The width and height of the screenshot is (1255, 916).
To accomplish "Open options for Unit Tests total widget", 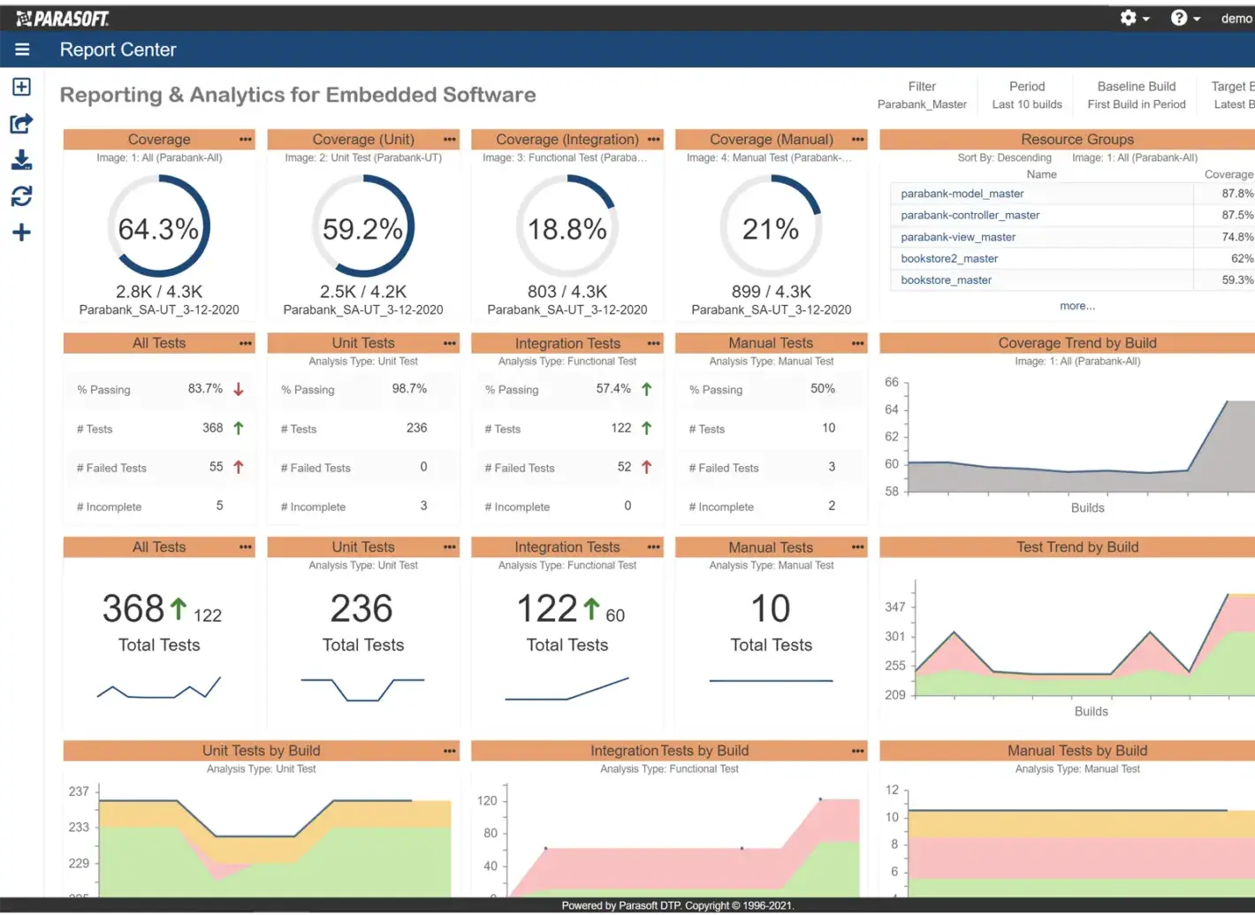I will pyautogui.click(x=450, y=547).
